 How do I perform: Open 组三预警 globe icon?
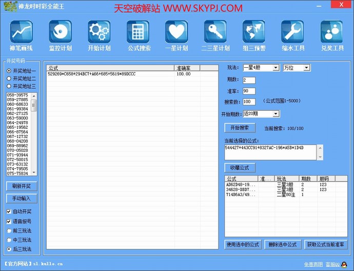pyautogui.click(x=254, y=32)
